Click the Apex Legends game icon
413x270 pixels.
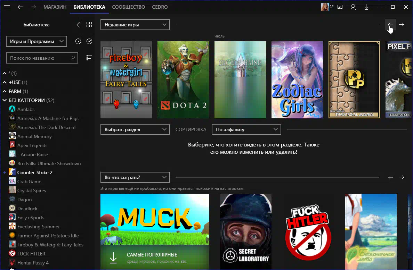click(x=12, y=145)
